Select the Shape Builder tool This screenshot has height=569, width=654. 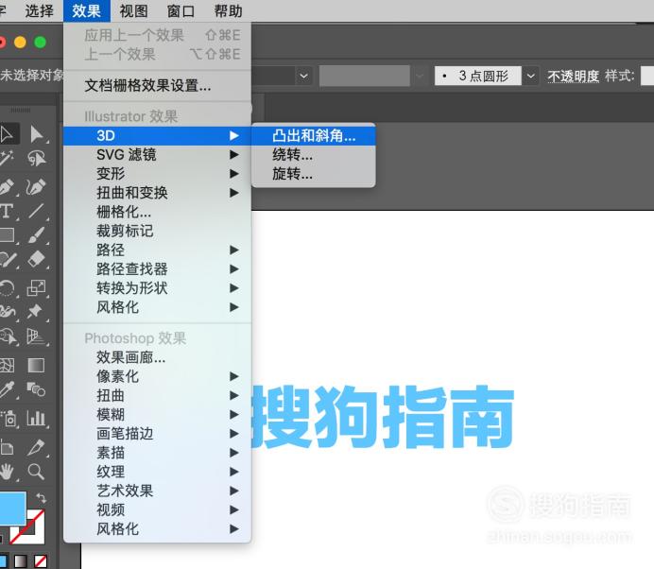coord(8,336)
